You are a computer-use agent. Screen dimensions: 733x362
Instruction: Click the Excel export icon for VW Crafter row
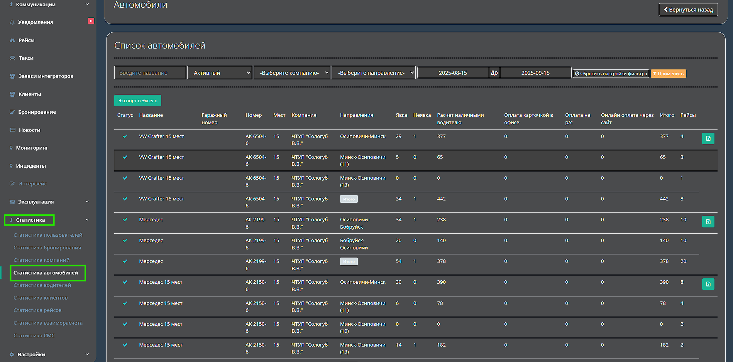[708, 138]
